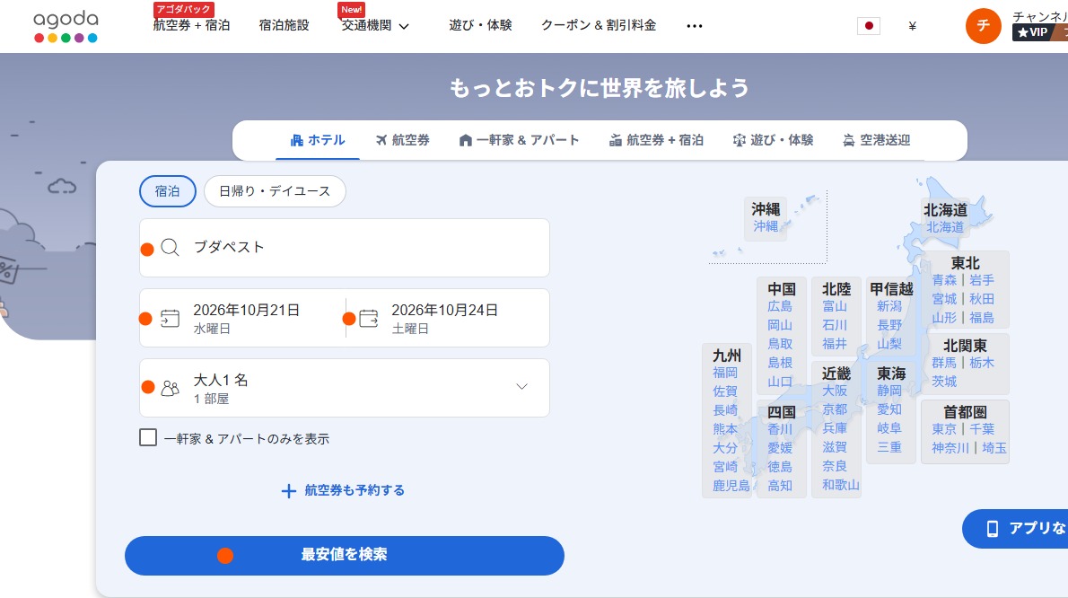
Task: Select 大阪 link
Action: point(835,391)
